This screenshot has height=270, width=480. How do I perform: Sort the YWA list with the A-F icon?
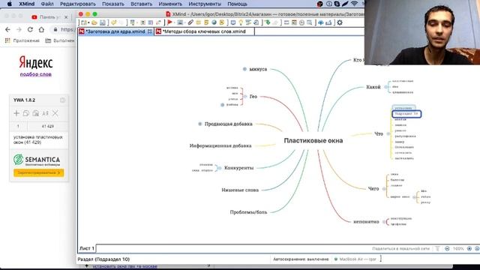pyautogui.click(x=45, y=113)
